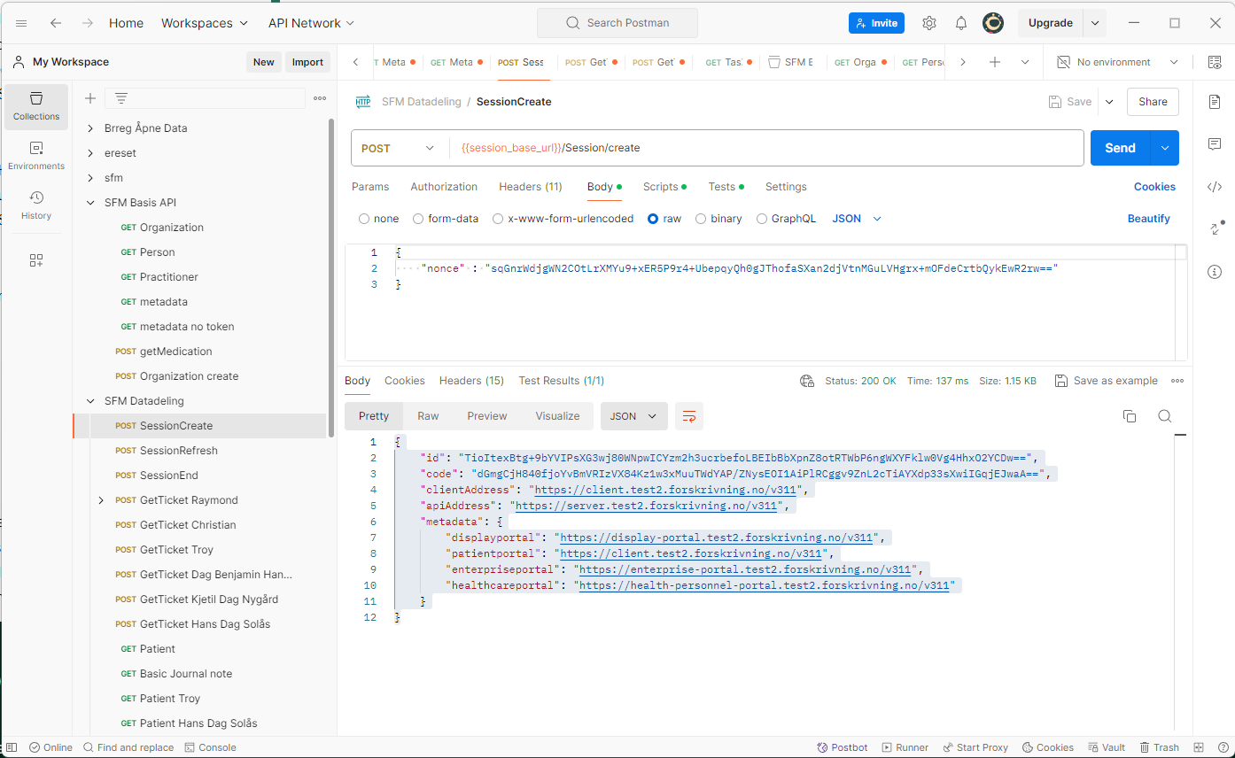Viewport: 1235px width, 758px height.
Task: Copy the response body with copy icon
Action: tap(1130, 416)
